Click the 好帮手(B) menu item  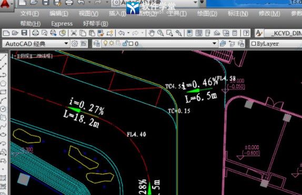pyautogui.click(x=96, y=24)
